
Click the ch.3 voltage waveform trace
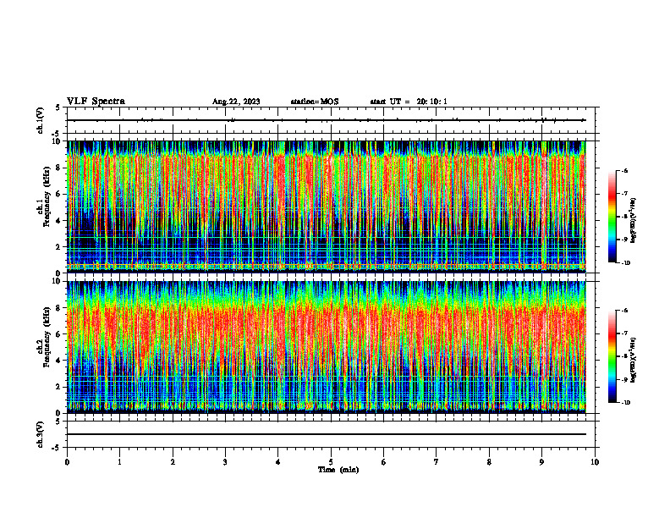[327, 434]
